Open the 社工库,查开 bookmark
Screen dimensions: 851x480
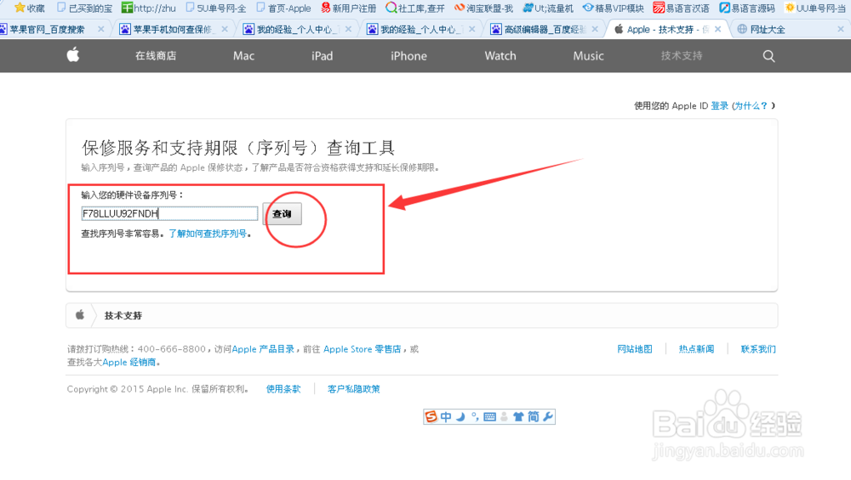click(x=415, y=8)
